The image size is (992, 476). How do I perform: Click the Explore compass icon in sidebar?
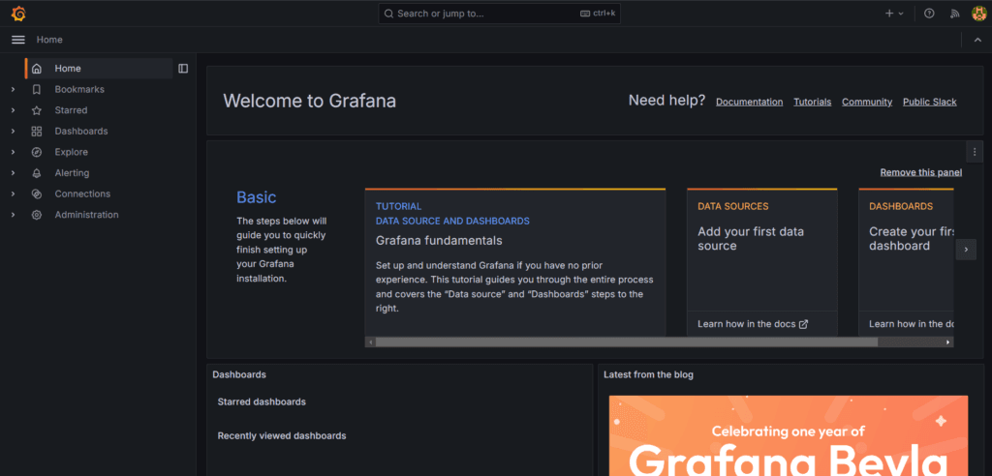point(37,152)
